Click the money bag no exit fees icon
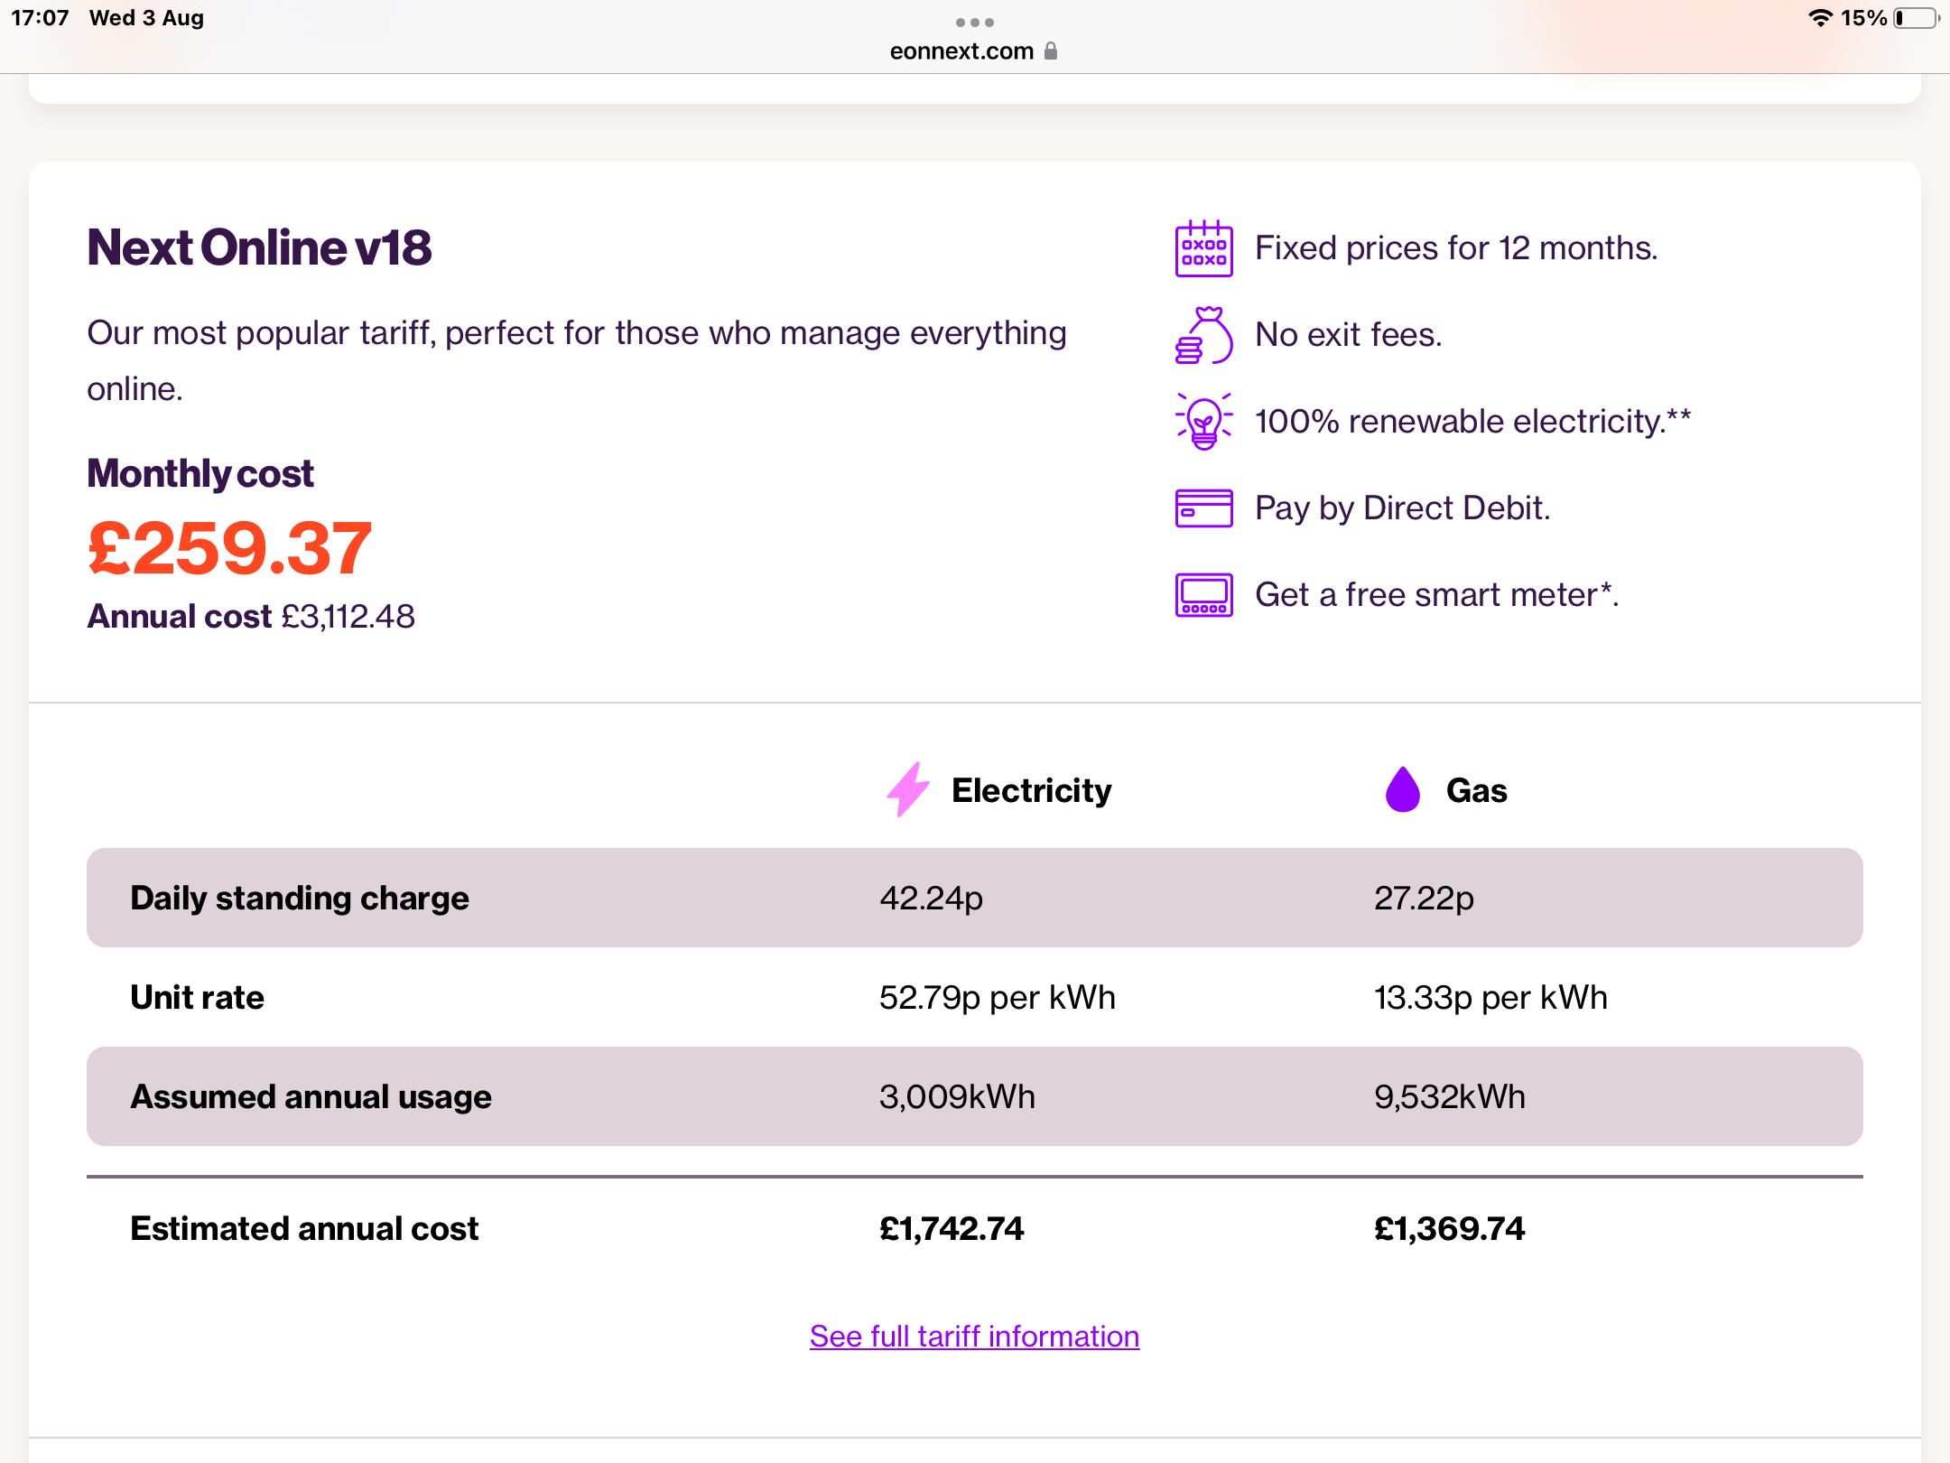Image resolution: width=1950 pixels, height=1463 pixels. click(x=1203, y=335)
